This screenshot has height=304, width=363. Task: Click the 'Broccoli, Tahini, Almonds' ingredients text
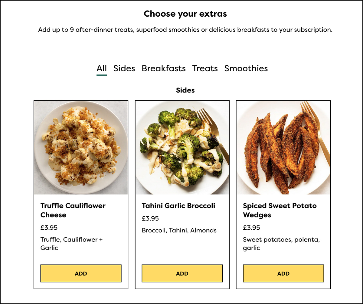(x=179, y=230)
